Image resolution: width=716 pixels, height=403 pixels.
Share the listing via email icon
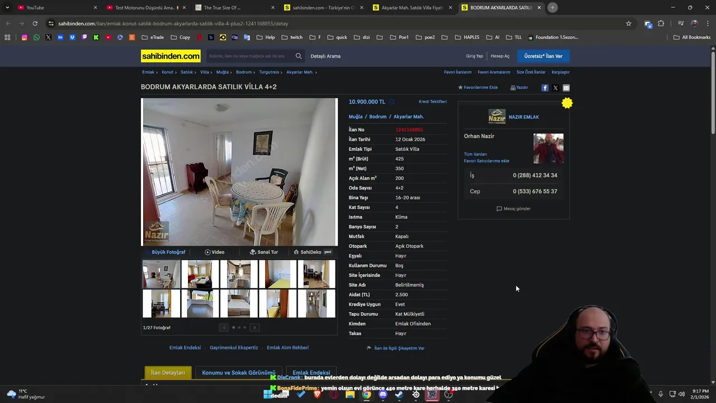pos(566,88)
